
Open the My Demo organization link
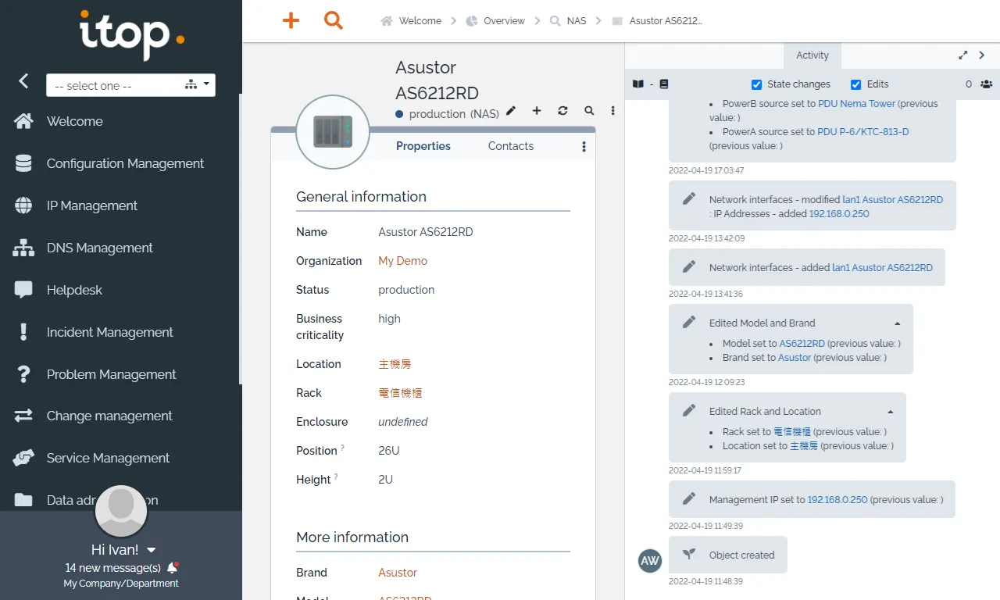[x=403, y=261]
